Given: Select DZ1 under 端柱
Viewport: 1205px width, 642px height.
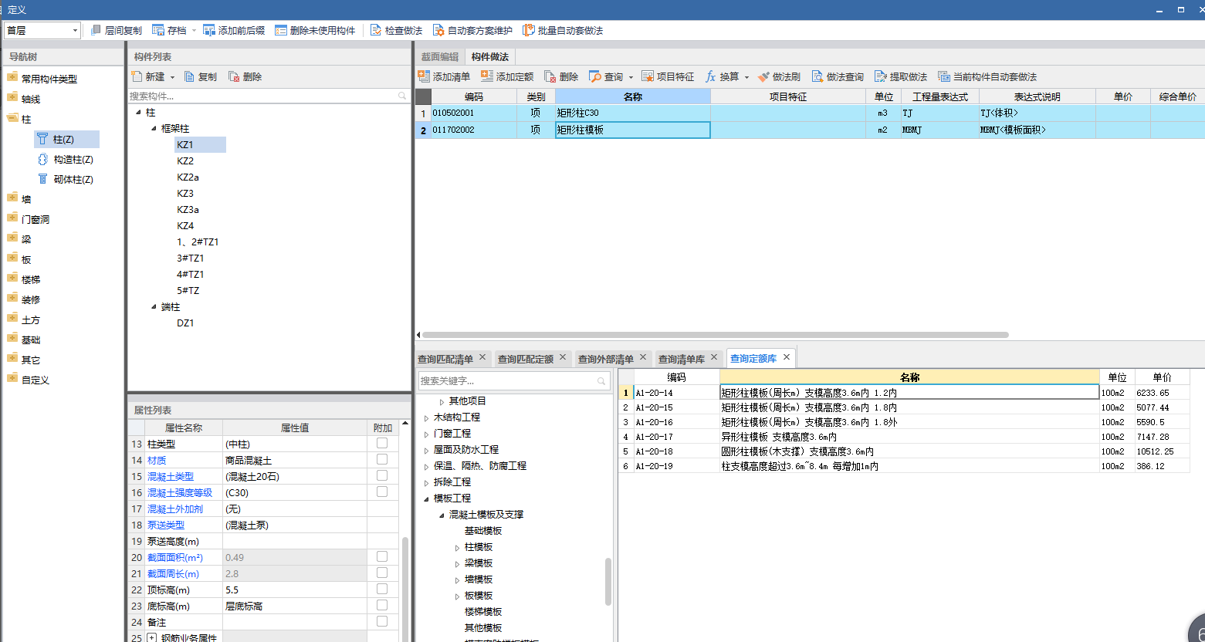Looking at the screenshot, I should (x=185, y=323).
